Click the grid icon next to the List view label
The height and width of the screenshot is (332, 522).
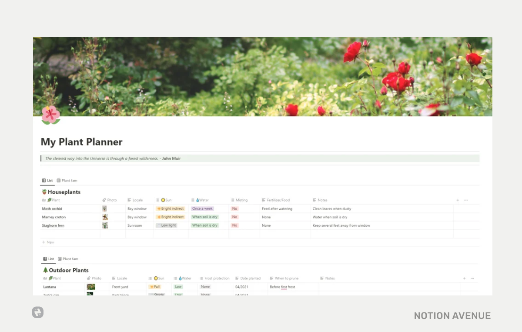[43, 180]
